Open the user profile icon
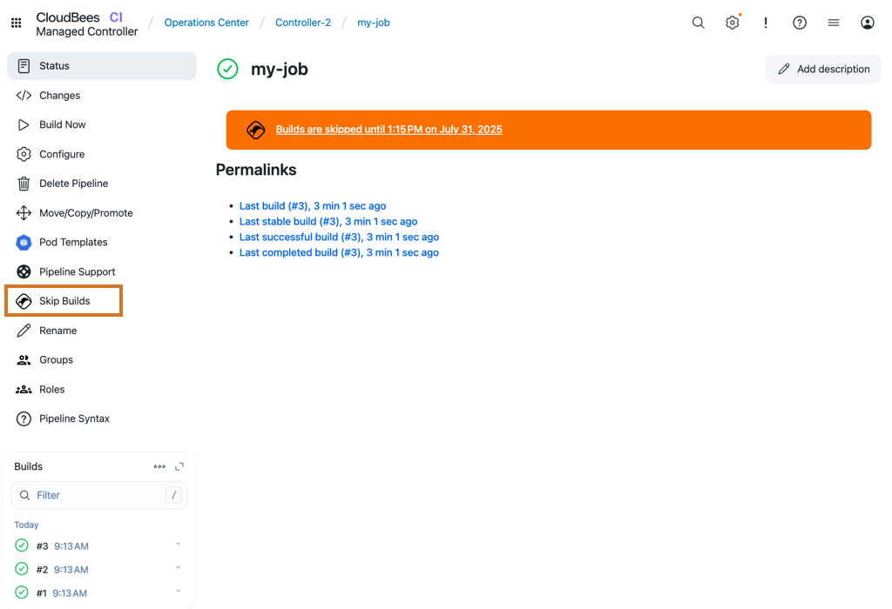Image resolution: width=892 pixels, height=609 pixels. [867, 23]
